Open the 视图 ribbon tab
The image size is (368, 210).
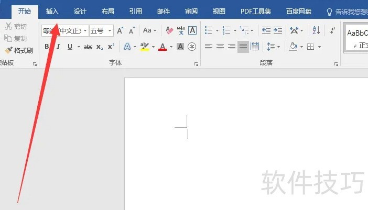pos(219,12)
